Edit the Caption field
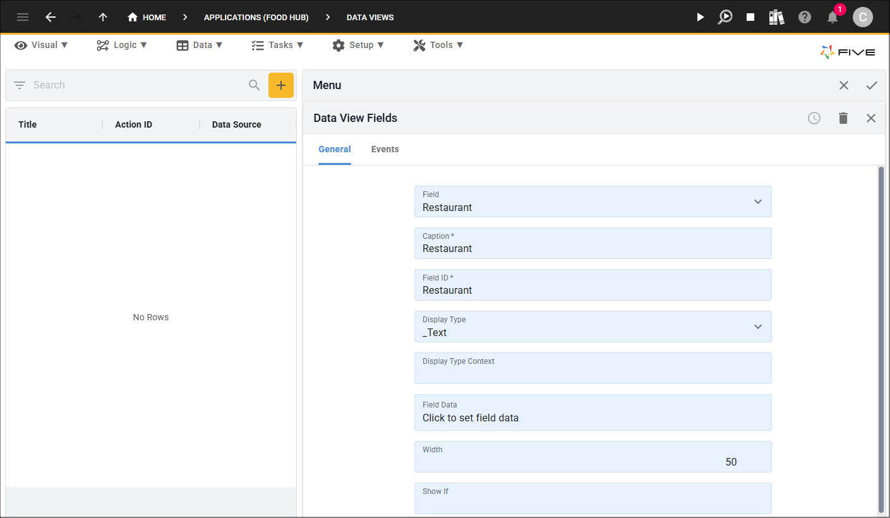 click(592, 243)
